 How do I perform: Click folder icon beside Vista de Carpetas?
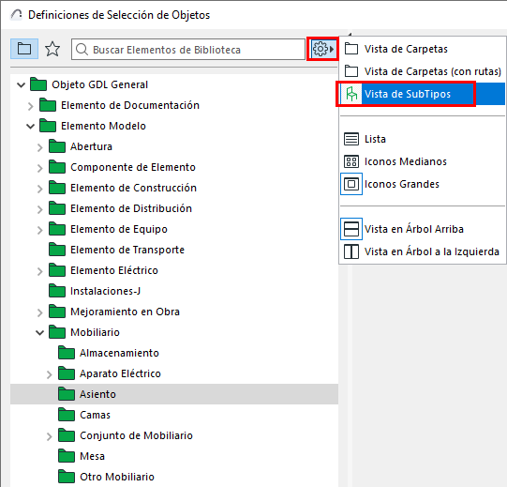click(351, 49)
